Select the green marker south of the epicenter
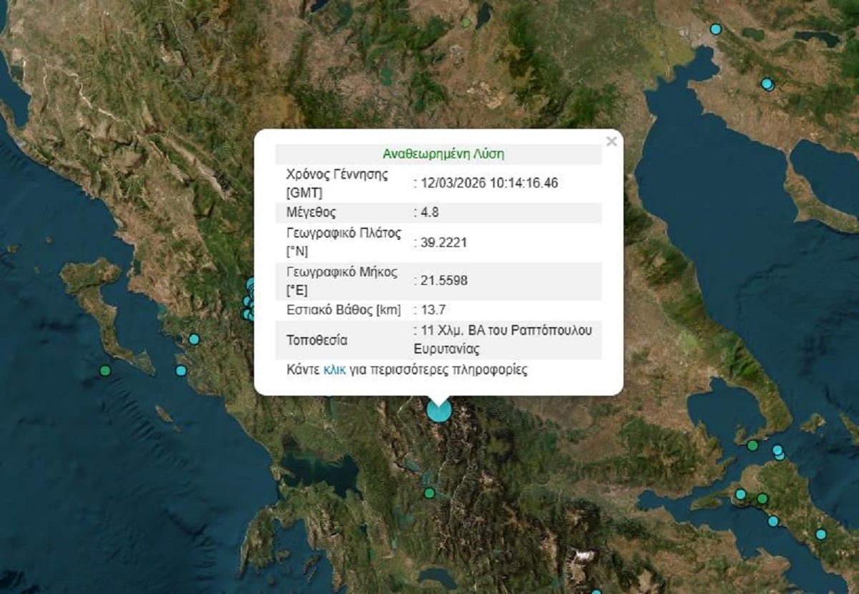Image resolution: width=859 pixels, height=594 pixels. pyautogui.click(x=428, y=492)
